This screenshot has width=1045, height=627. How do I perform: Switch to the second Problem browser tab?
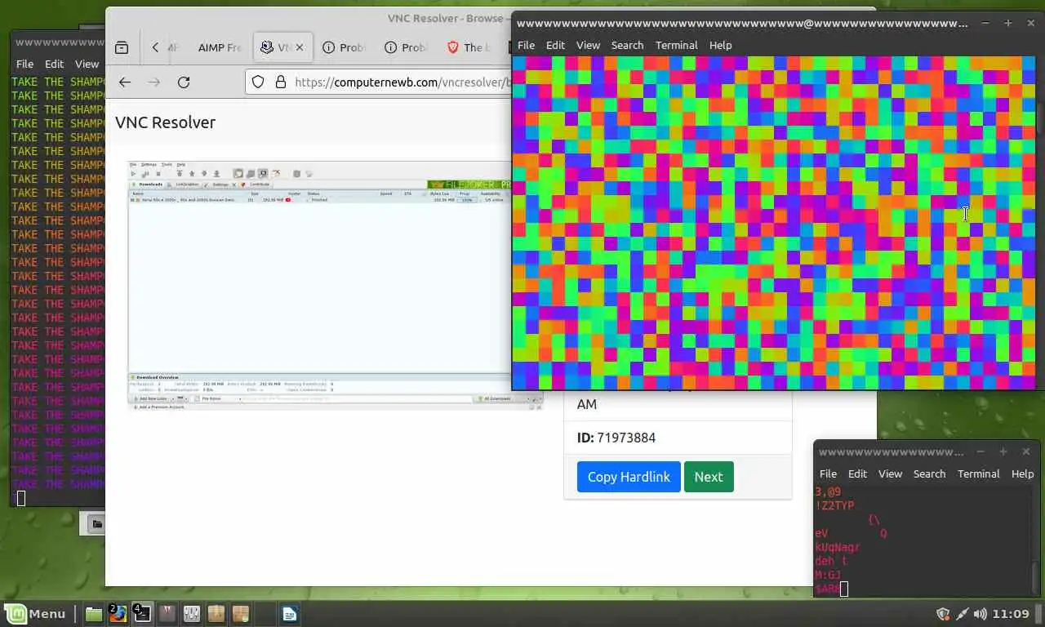pyautogui.click(x=406, y=47)
